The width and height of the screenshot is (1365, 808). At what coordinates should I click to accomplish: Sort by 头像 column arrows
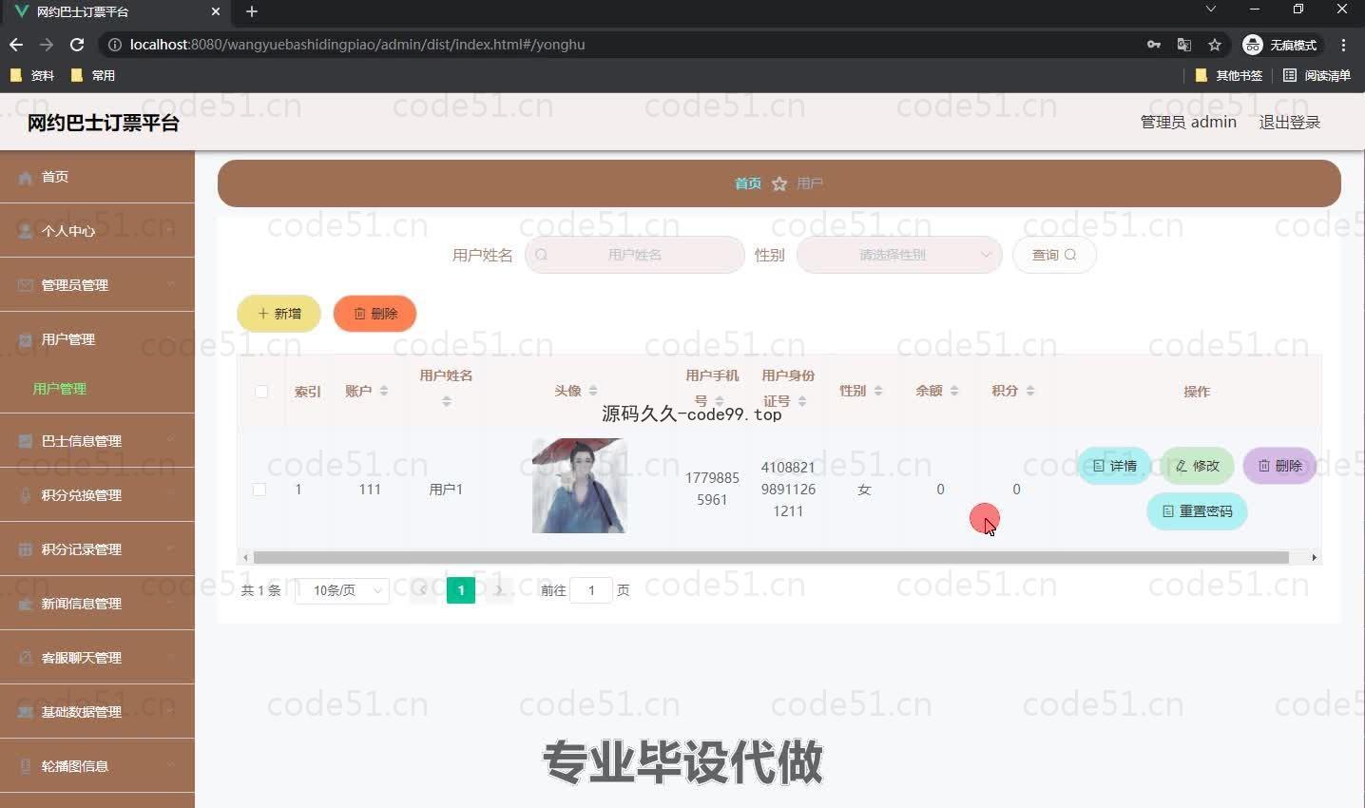[x=593, y=391]
